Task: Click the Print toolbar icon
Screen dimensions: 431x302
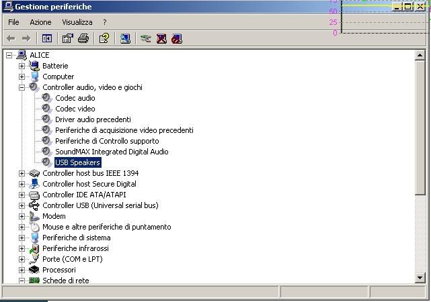Action: [83, 38]
